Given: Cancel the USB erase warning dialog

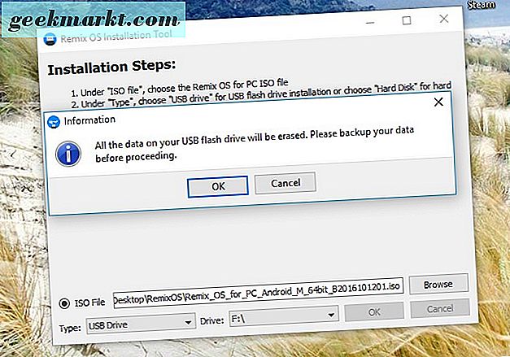Looking at the screenshot, I should 286,183.
